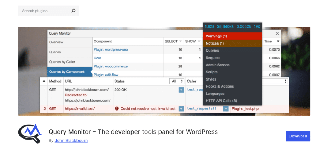This screenshot has height=154, width=331.
Task: Open HTTP API Calls (3) entry
Action: click(232, 101)
